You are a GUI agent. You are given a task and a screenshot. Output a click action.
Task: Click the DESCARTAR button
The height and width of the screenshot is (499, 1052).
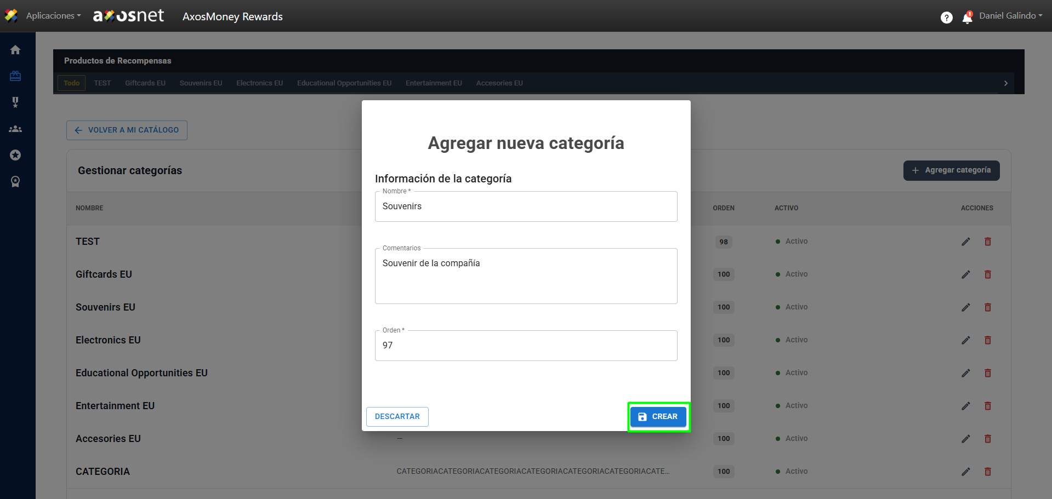pyautogui.click(x=397, y=417)
